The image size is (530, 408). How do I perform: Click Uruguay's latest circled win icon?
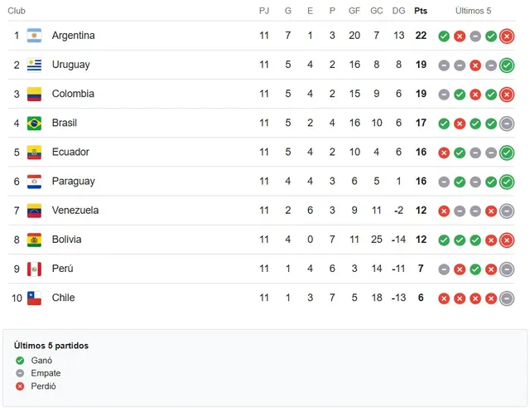(x=507, y=65)
